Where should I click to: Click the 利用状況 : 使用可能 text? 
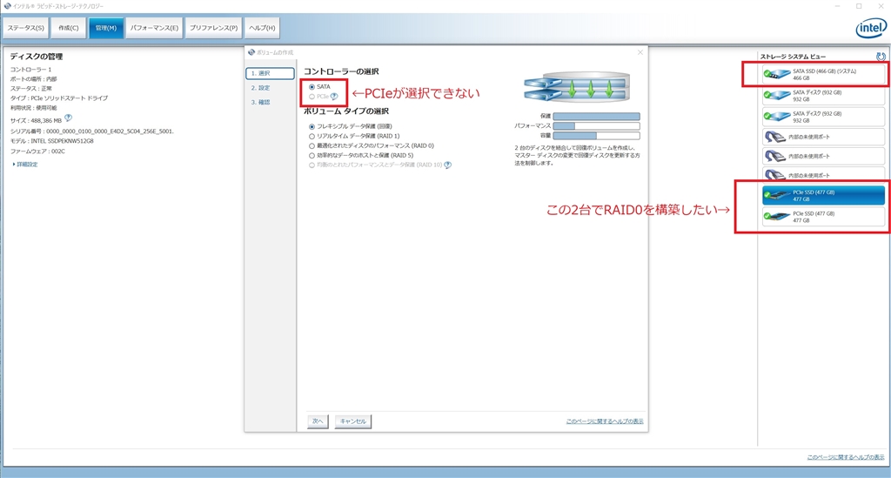[34, 107]
